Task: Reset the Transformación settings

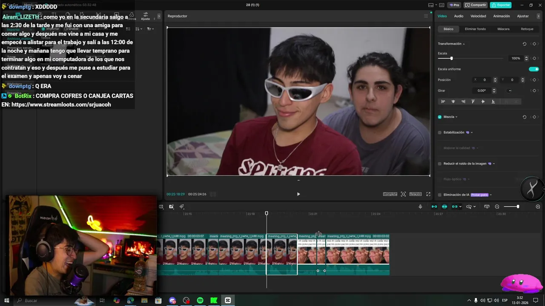Action: [x=525, y=44]
